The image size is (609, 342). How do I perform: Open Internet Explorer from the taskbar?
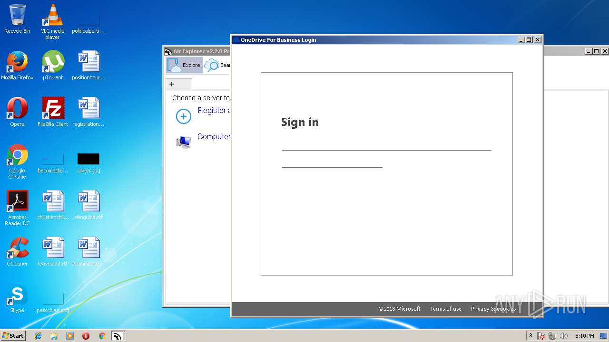click(38, 336)
